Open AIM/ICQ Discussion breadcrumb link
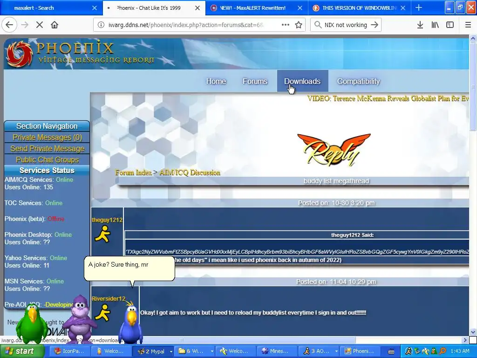Screen dimensions: 477x358 tap(190, 172)
